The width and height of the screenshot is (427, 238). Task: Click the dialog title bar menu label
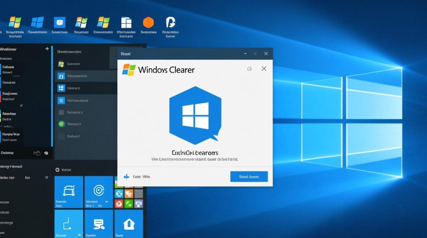pos(125,54)
